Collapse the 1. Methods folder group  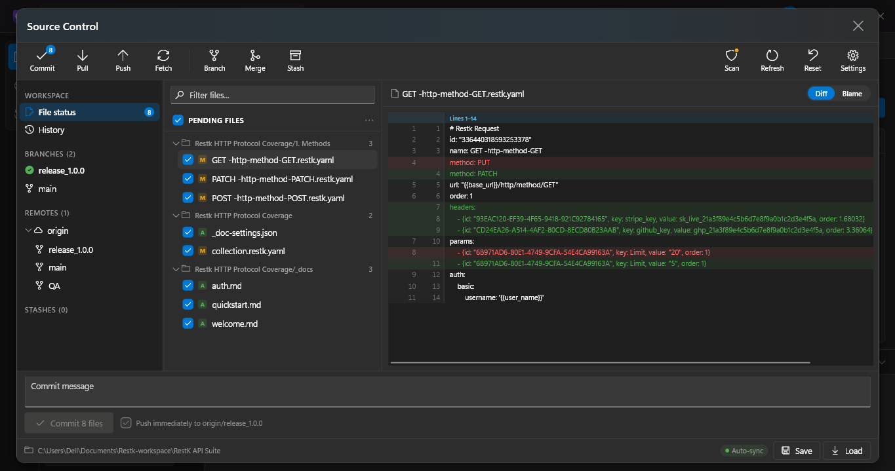pyautogui.click(x=176, y=143)
